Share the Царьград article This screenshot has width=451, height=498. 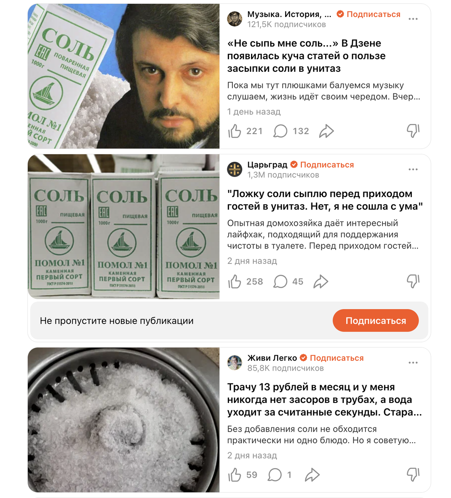(321, 282)
